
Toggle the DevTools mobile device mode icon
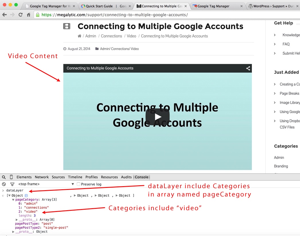click(x=11, y=177)
